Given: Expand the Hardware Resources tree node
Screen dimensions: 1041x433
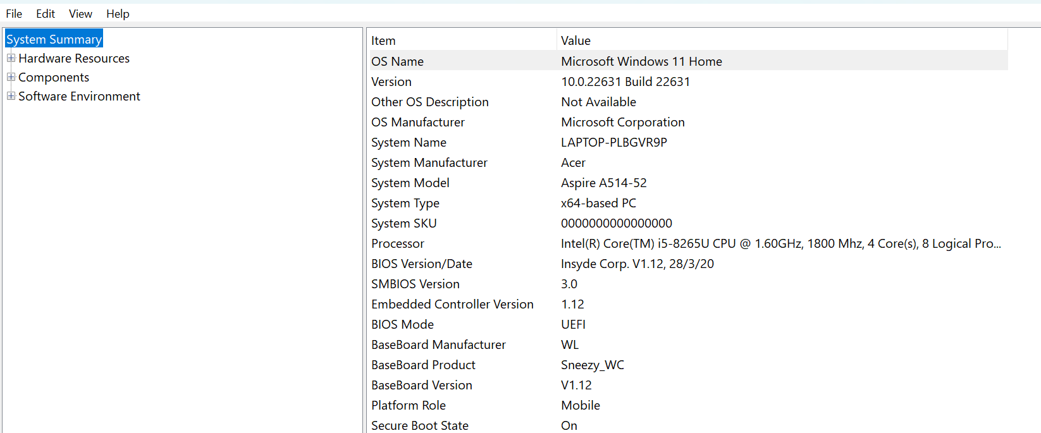Looking at the screenshot, I should (x=11, y=58).
